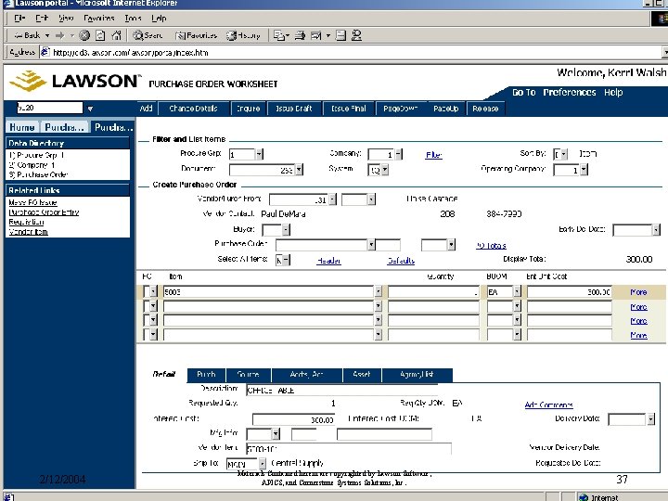Click the Edit page toolbar icon
This screenshot has width=668, height=501.
(316, 35)
